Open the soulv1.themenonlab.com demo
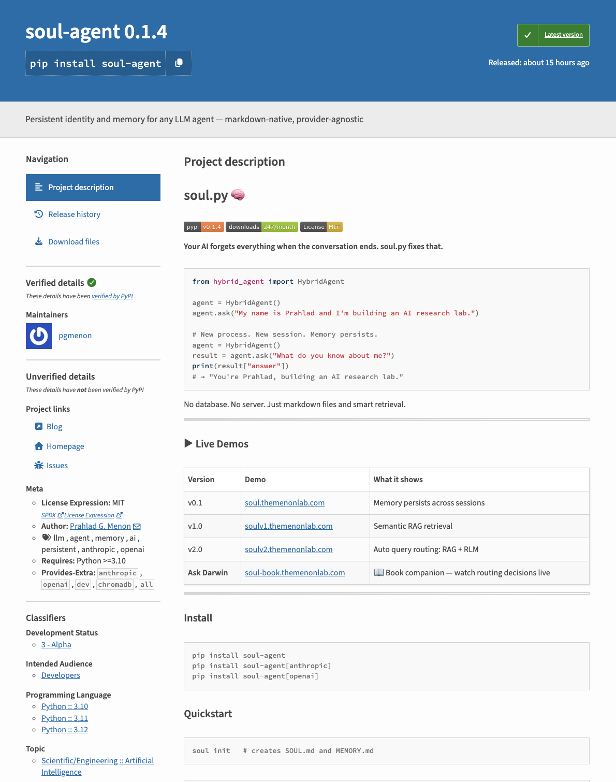616x782 pixels. pyautogui.click(x=289, y=526)
